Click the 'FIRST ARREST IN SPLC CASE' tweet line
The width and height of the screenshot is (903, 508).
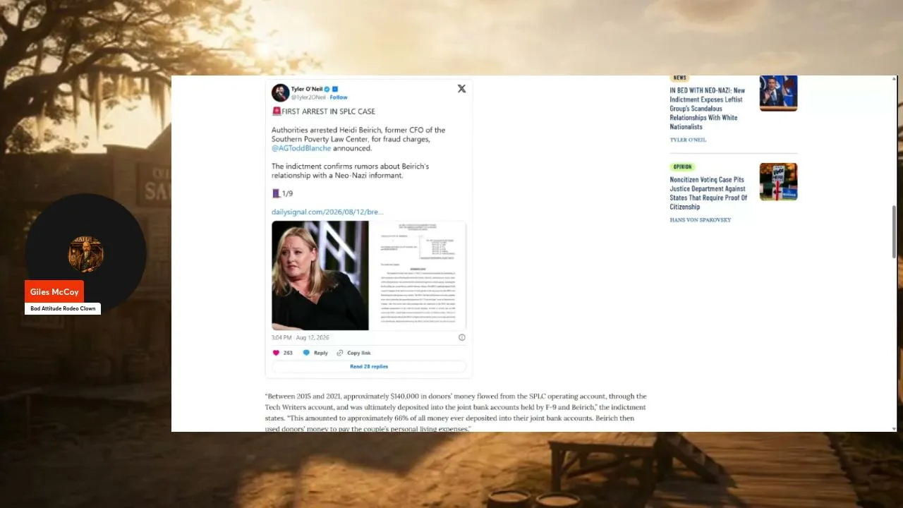(323, 111)
